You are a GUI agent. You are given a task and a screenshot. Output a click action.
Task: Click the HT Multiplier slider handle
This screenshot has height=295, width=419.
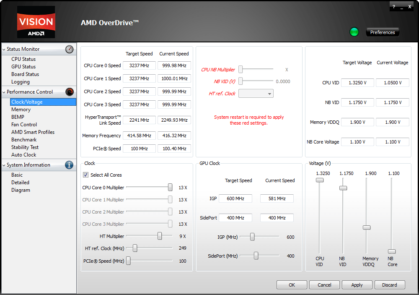click(x=160, y=236)
